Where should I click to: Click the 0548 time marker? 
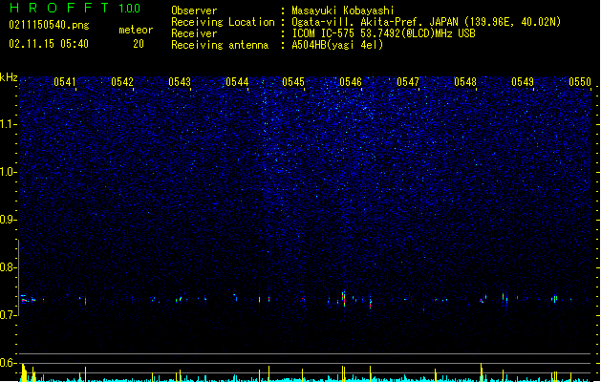click(x=465, y=81)
